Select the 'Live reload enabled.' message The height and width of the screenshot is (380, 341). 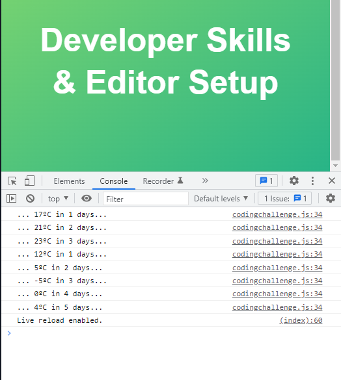[x=60, y=320]
